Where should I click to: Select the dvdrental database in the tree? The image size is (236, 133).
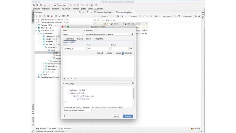coord(49,42)
